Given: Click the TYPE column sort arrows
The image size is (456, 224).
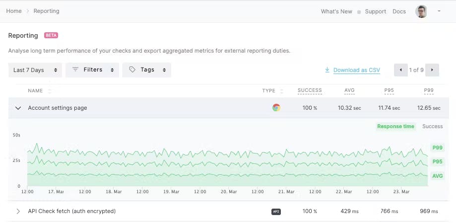Looking at the screenshot, I should (282, 91).
